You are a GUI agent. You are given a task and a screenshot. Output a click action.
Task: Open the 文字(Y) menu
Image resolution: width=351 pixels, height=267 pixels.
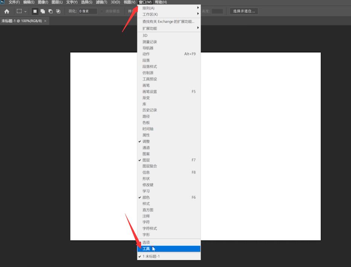pos(72,2)
